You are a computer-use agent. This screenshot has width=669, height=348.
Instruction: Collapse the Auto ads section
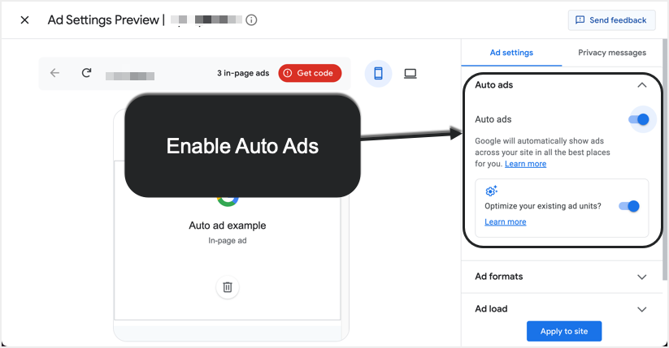tap(642, 85)
